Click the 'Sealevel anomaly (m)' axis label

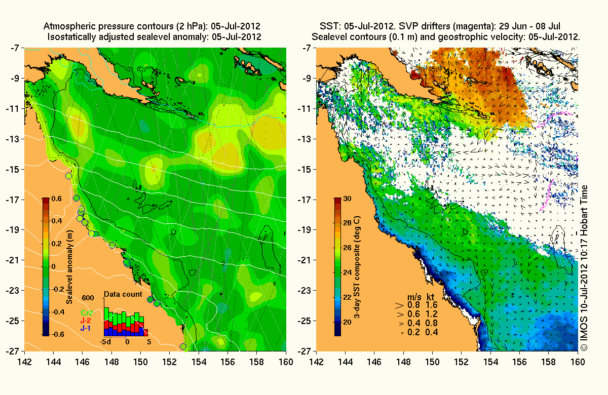(x=70, y=267)
